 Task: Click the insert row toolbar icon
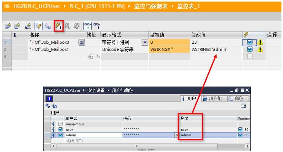8,26
